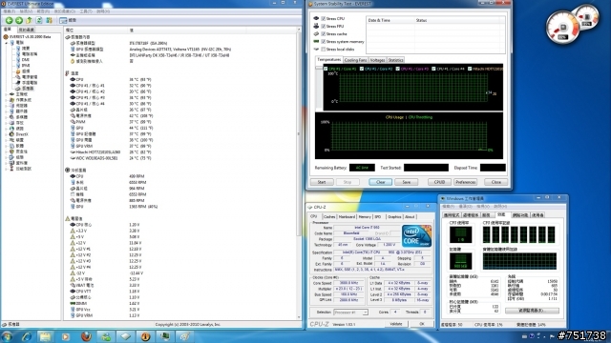
Task: Click the Intel Core i7 logo in CPU-Z
Action: coord(416,235)
